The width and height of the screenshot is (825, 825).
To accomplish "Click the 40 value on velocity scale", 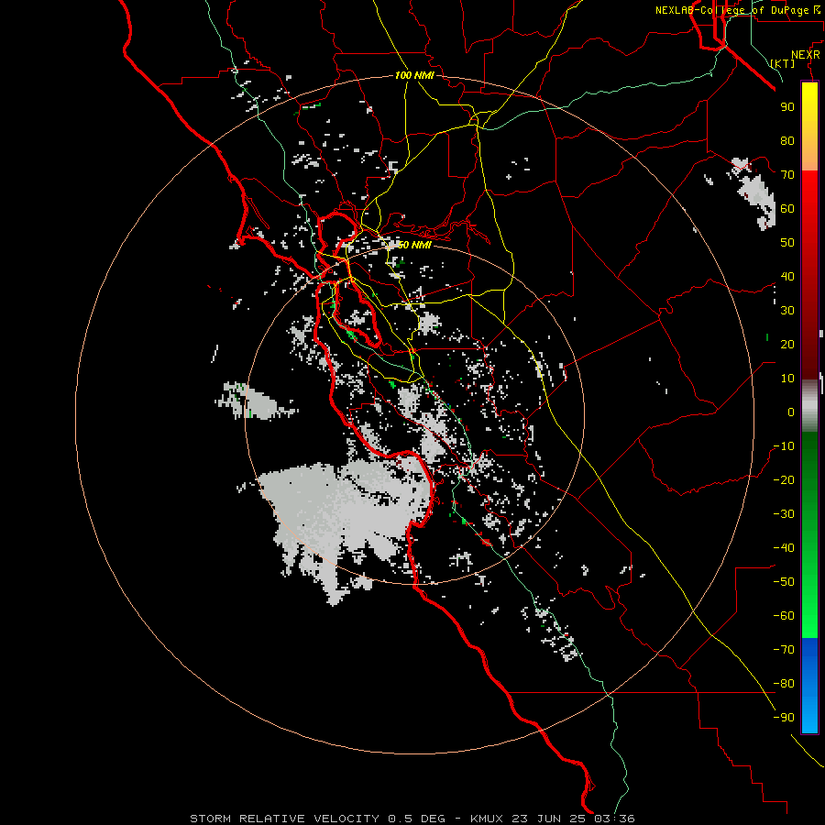I will pyautogui.click(x=787, y=277).
